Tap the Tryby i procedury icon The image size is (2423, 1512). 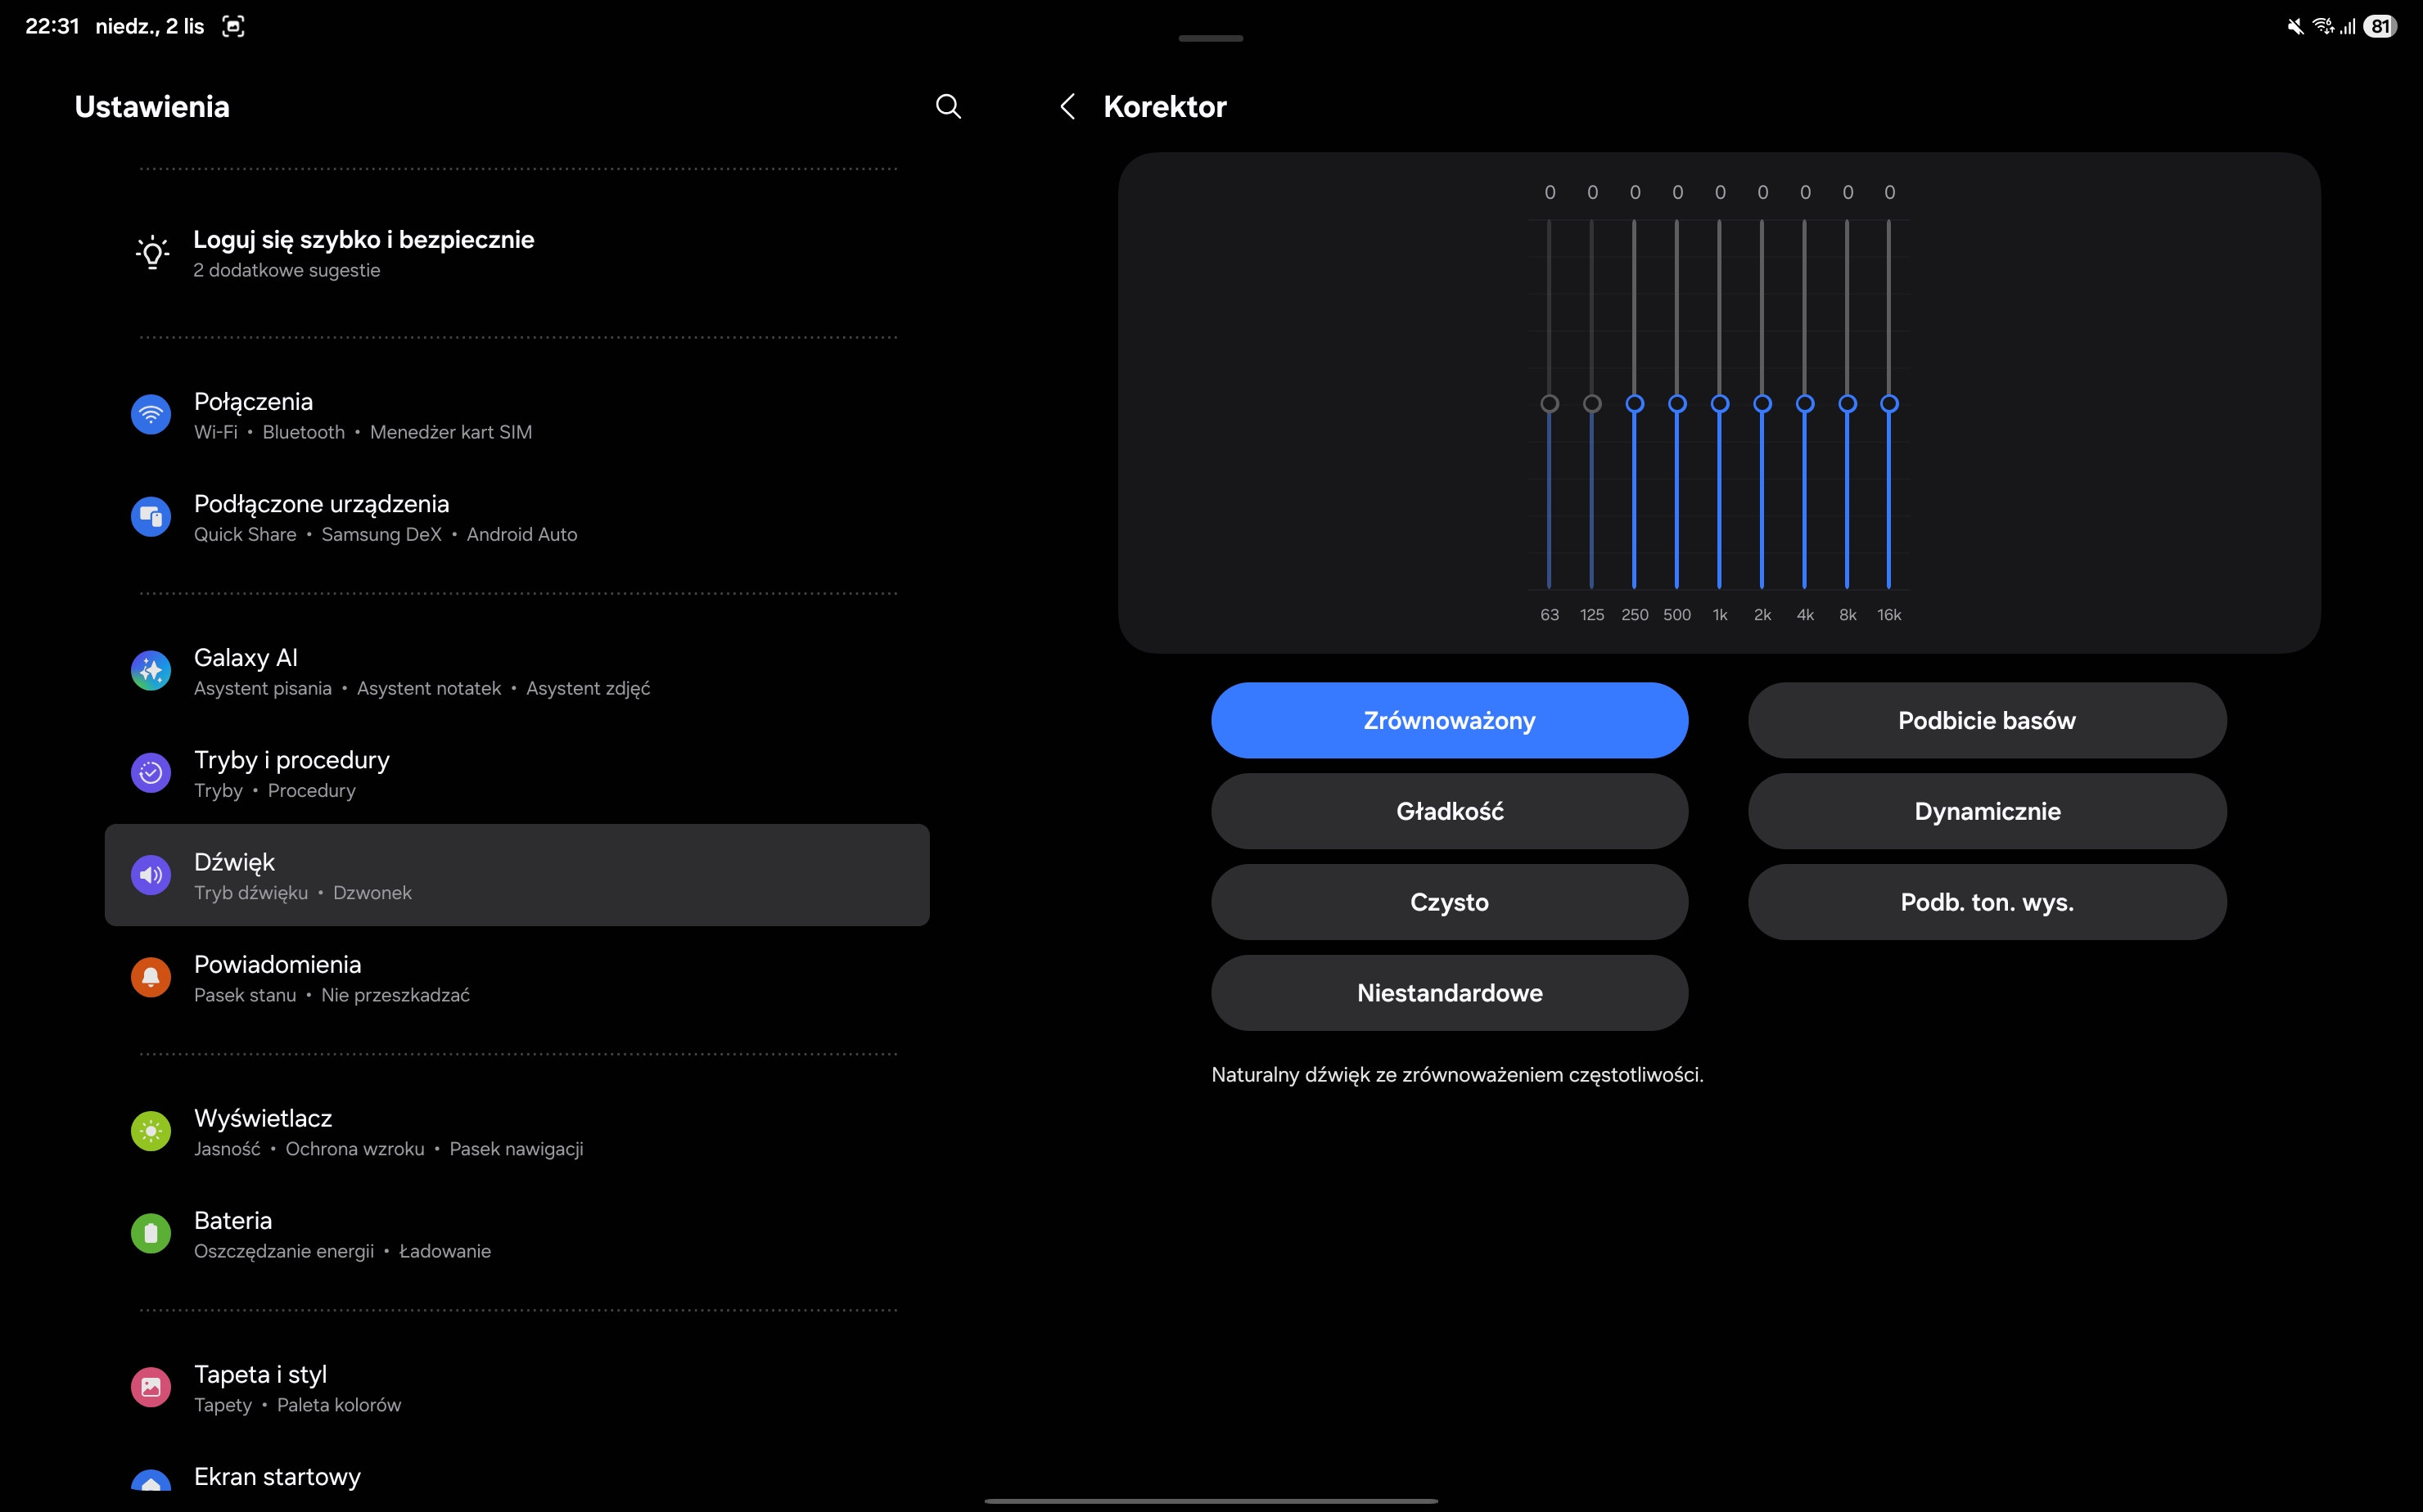click(x=151, y=773)
